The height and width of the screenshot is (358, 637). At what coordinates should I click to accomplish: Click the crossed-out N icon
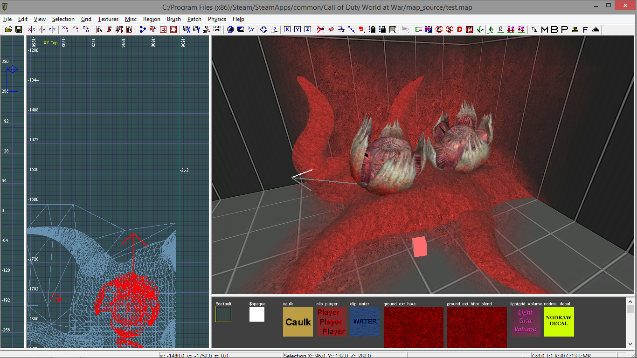(470, 29)
